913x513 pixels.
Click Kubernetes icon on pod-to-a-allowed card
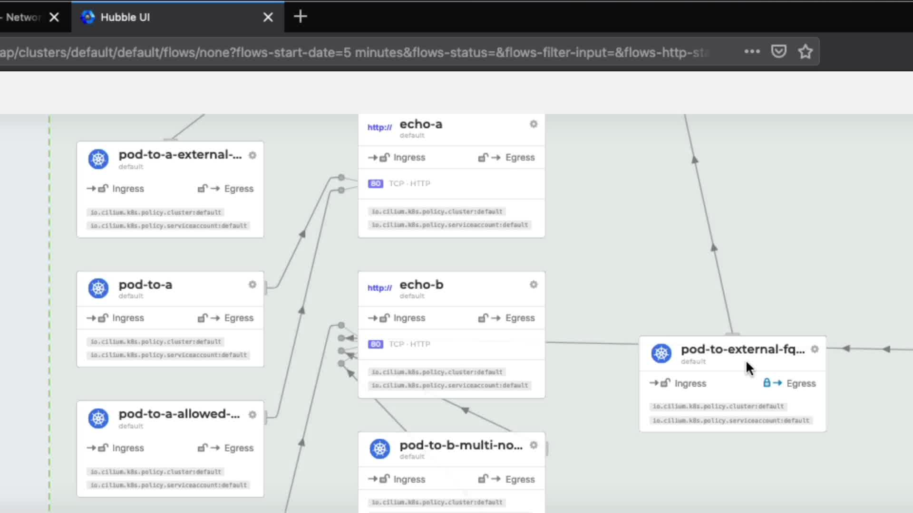pyautogui.click(x=98, y=418)
